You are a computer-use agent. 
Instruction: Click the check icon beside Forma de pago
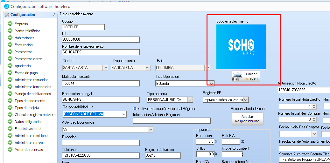[x=10, y=73]
